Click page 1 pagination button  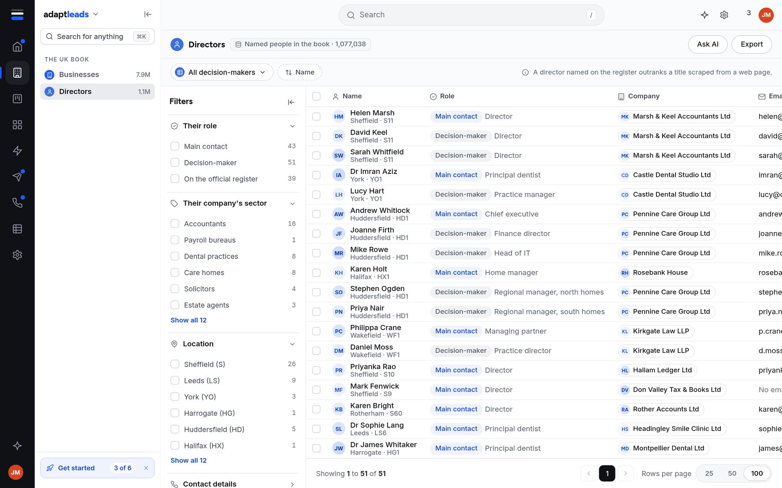(x=607, y=473)
